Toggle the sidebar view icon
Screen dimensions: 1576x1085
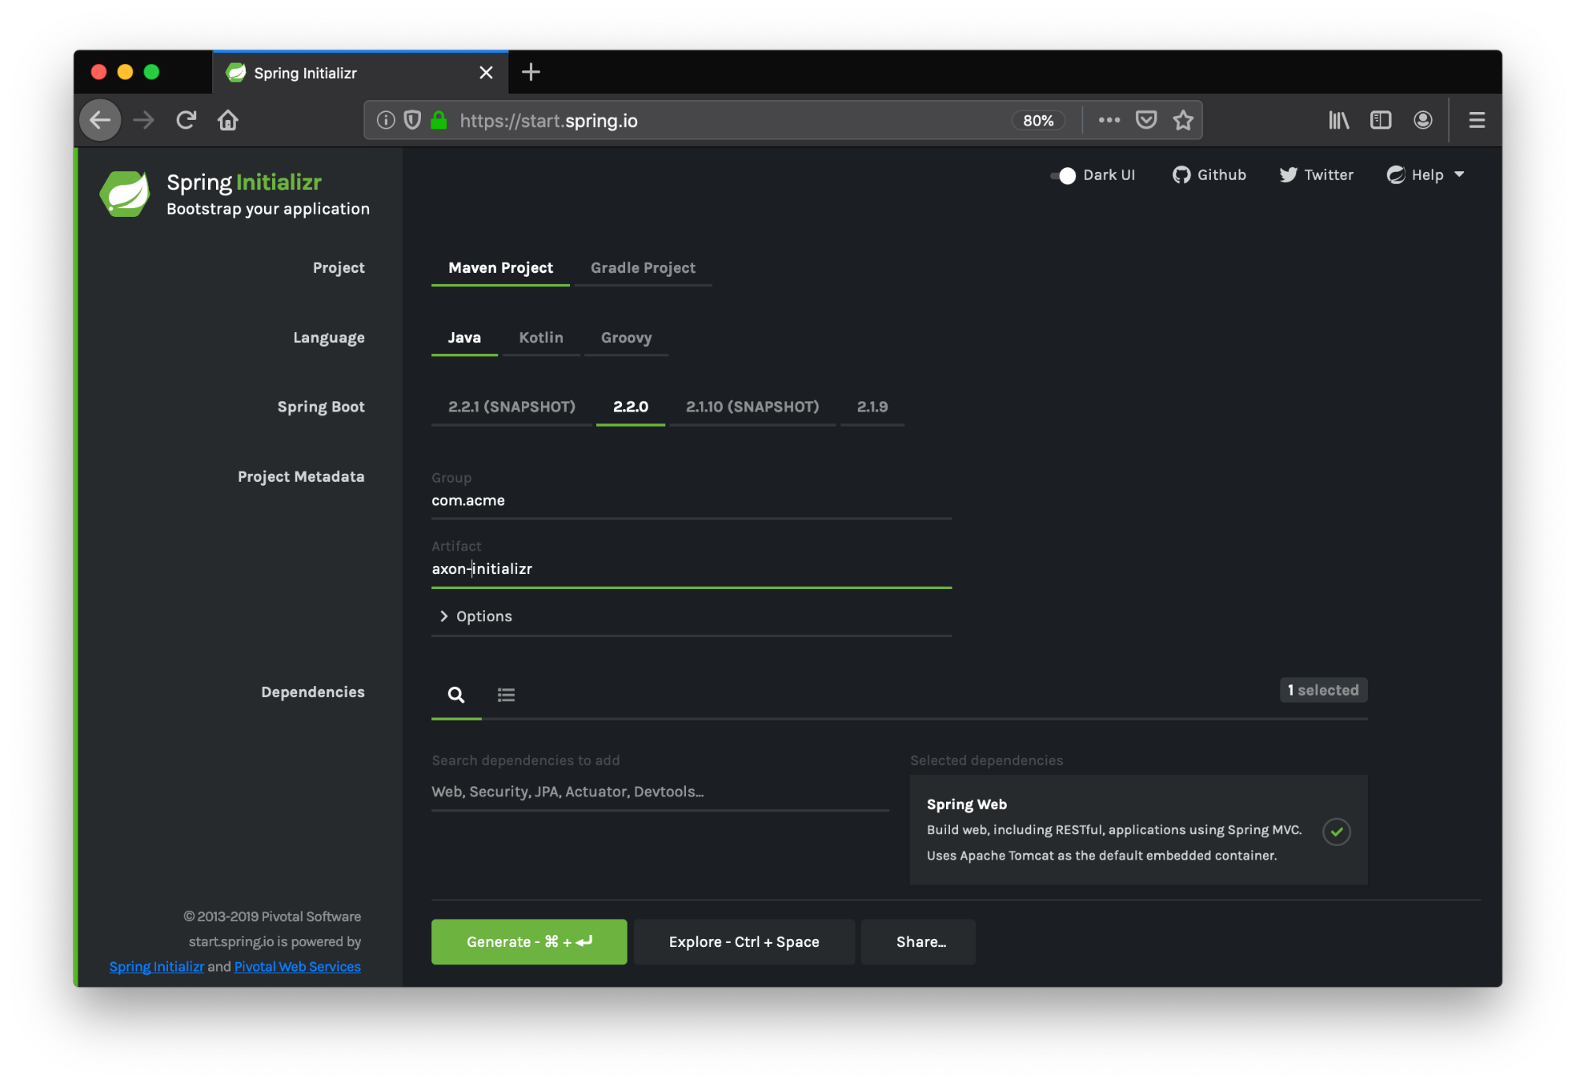click(x=1380, y=120)
